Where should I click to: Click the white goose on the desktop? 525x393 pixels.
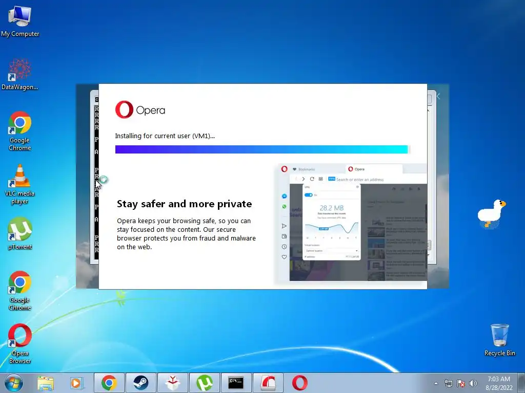click(x=491, y=213)
